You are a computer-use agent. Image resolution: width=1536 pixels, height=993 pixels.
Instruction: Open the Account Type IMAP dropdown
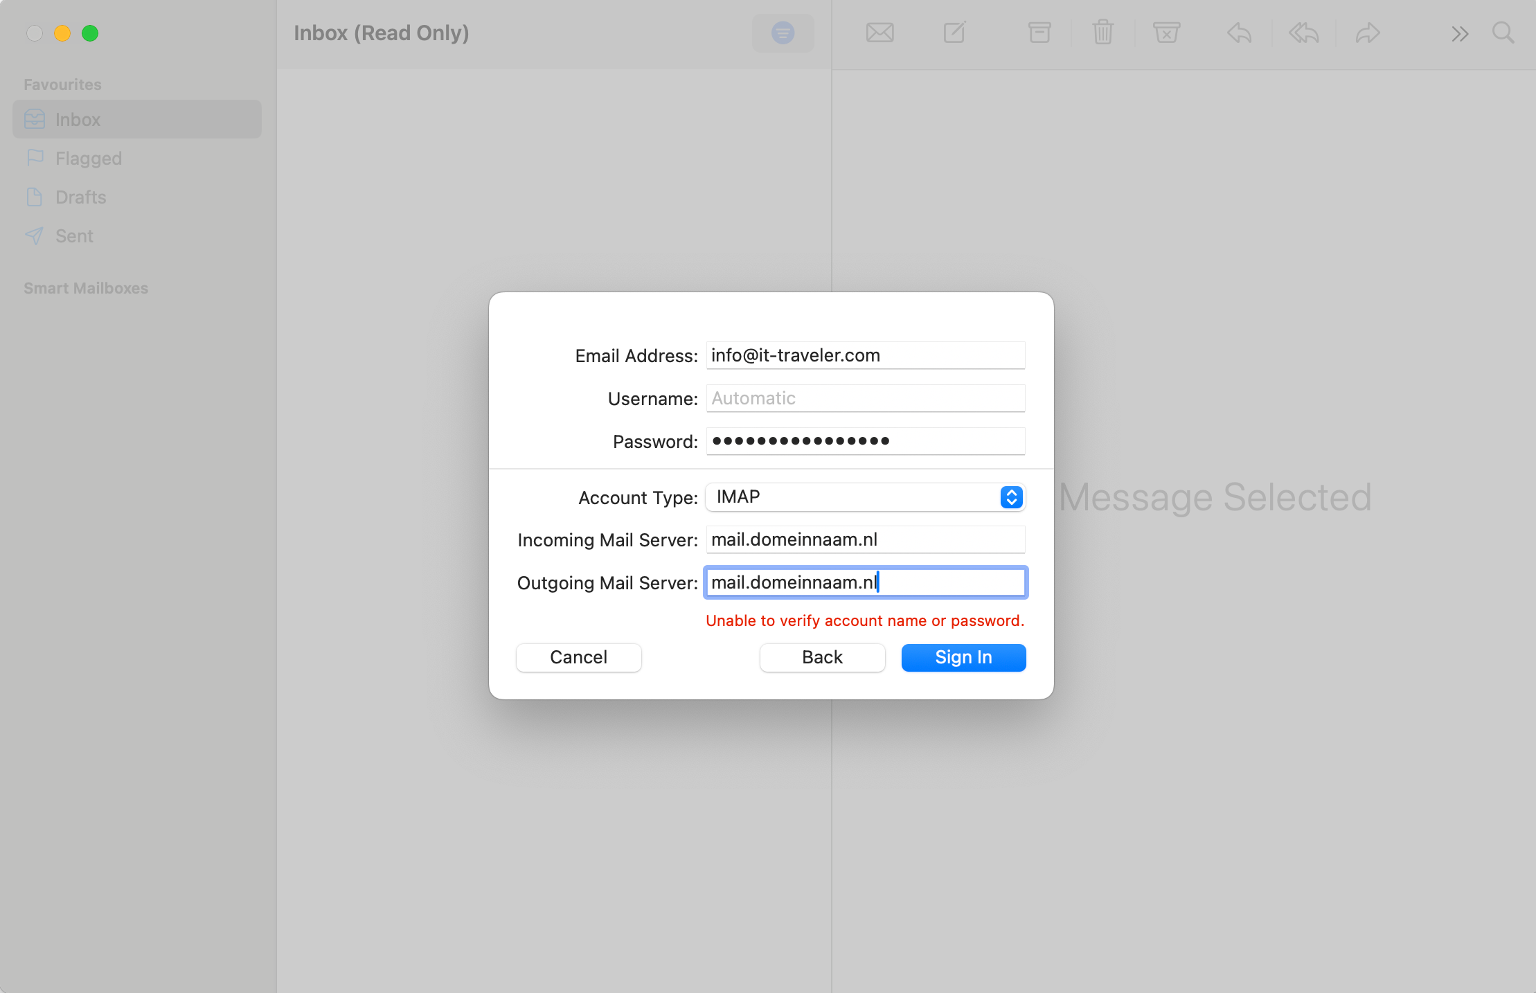[x=865, y=497]
